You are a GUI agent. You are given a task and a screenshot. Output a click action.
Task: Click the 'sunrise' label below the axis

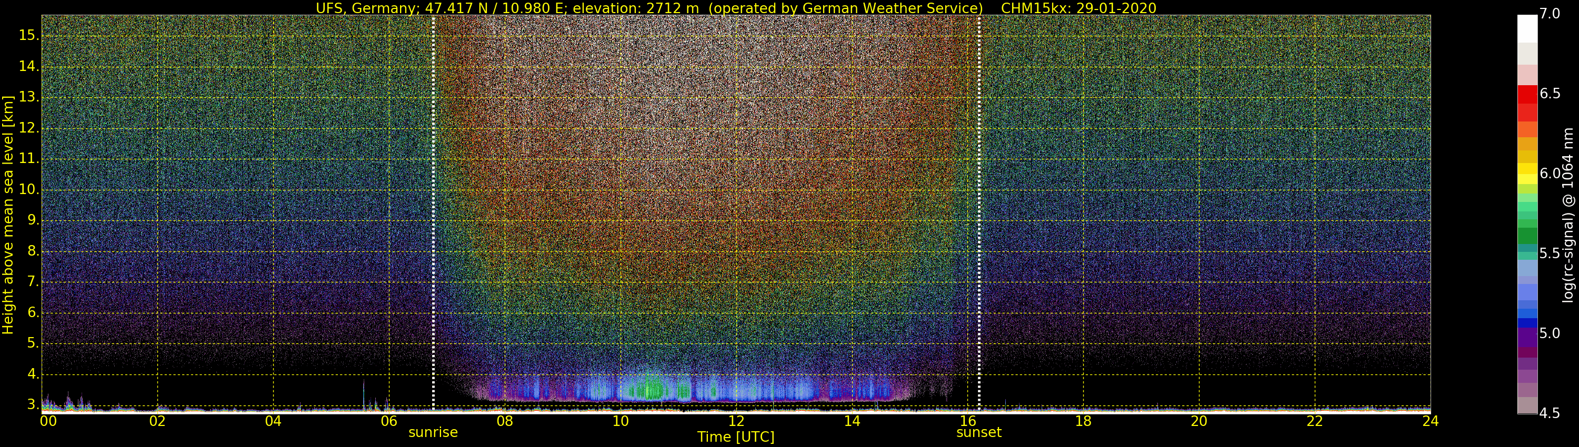tap(433, 432)
